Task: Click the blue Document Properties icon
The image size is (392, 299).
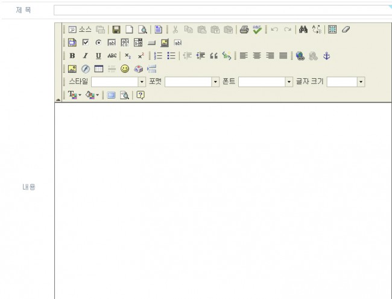Action: pos(158,29)
